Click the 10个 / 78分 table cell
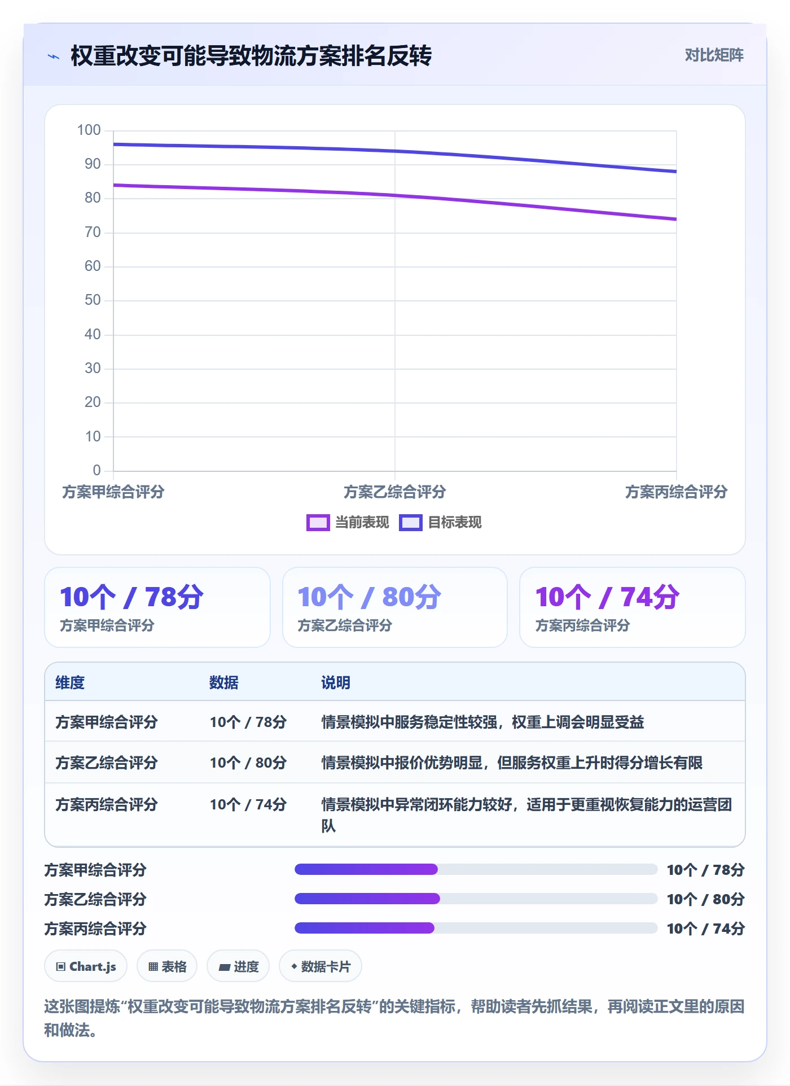The width and height of the screenshot is (790, 1086). click(248, 722)
